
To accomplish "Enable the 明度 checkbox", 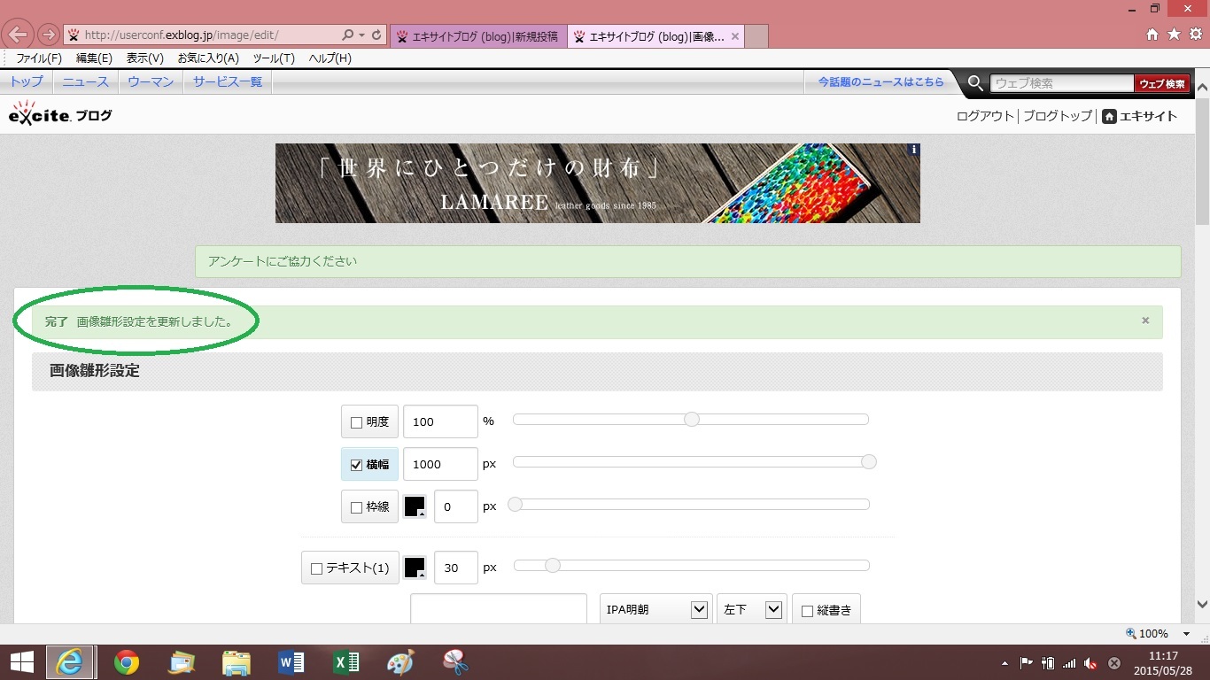I will click(x=356, y=422).
